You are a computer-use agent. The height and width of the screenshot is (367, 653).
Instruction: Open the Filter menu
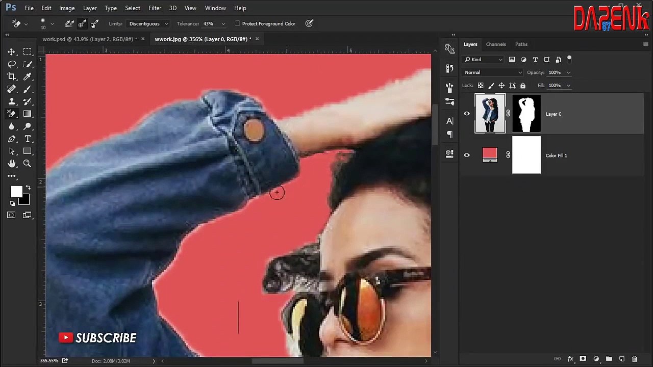pos(155,8)
